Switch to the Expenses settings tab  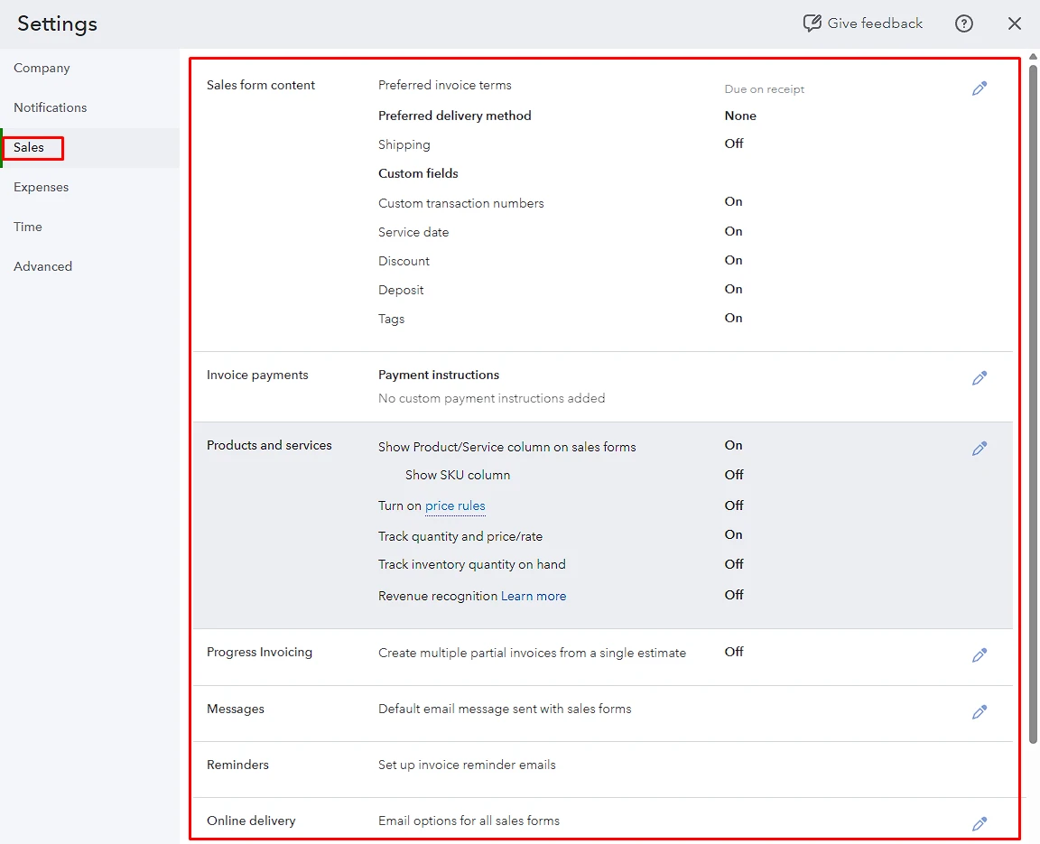(41, 187)
